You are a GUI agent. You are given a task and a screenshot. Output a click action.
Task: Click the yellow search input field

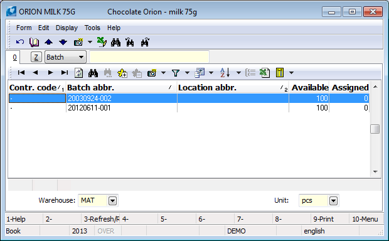149,57
